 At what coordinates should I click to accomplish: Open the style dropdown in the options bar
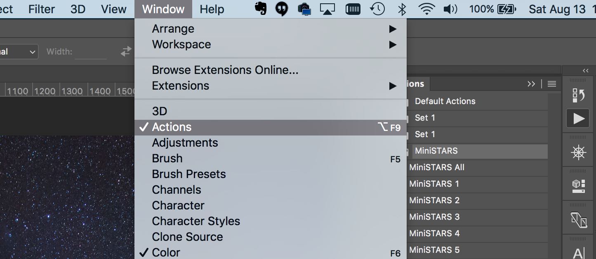[19, 52]
